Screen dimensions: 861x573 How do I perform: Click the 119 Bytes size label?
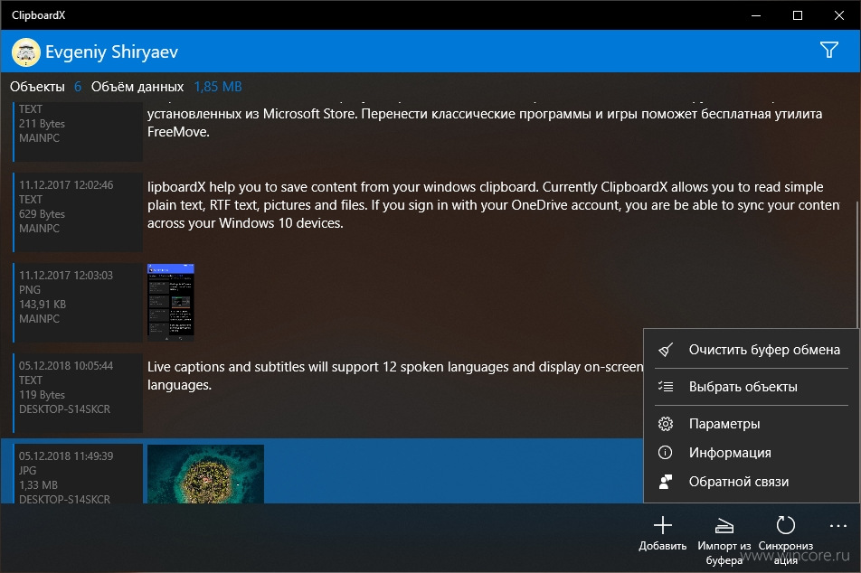42,395
